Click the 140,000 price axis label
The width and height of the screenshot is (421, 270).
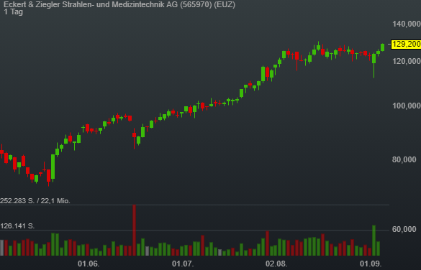point(407,24)
